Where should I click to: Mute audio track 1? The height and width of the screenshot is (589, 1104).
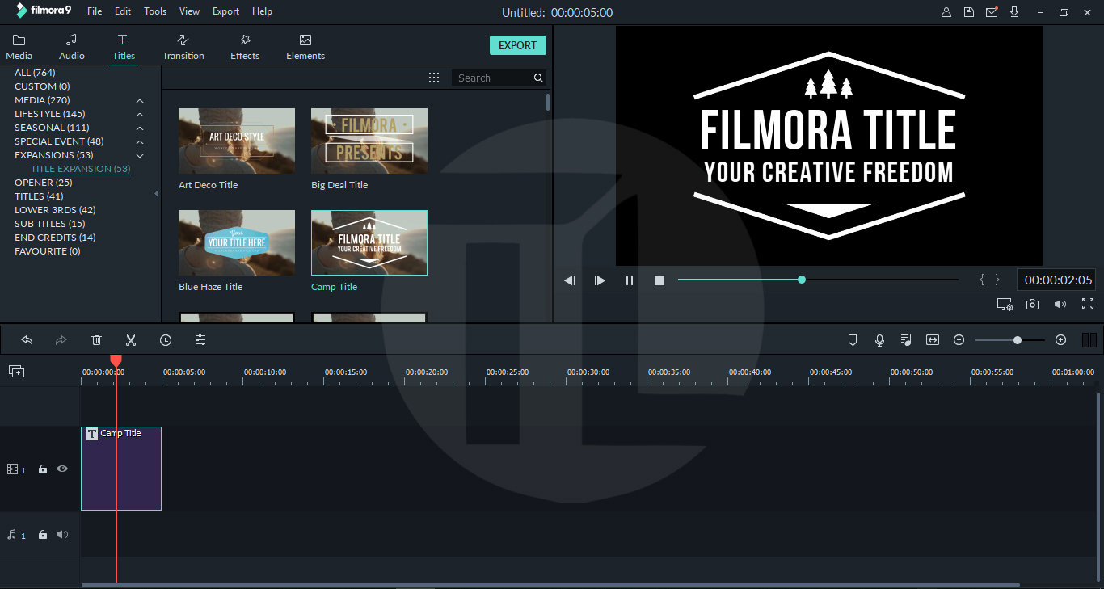click(62, 535)
